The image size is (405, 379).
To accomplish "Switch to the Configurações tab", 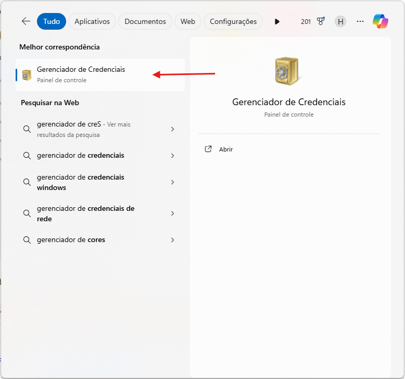I will (x=233, y=21).
